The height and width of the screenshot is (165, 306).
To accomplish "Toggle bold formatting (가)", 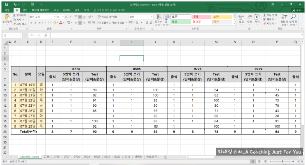I will click(31, 23).
